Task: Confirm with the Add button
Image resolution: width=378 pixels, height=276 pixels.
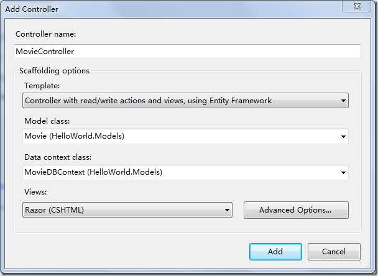Action: (275, 252)
